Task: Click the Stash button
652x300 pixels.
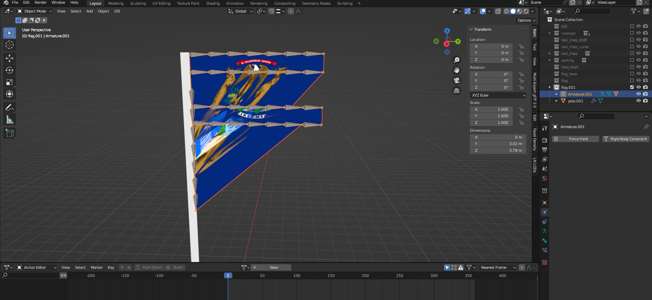Action: point(175,267)
